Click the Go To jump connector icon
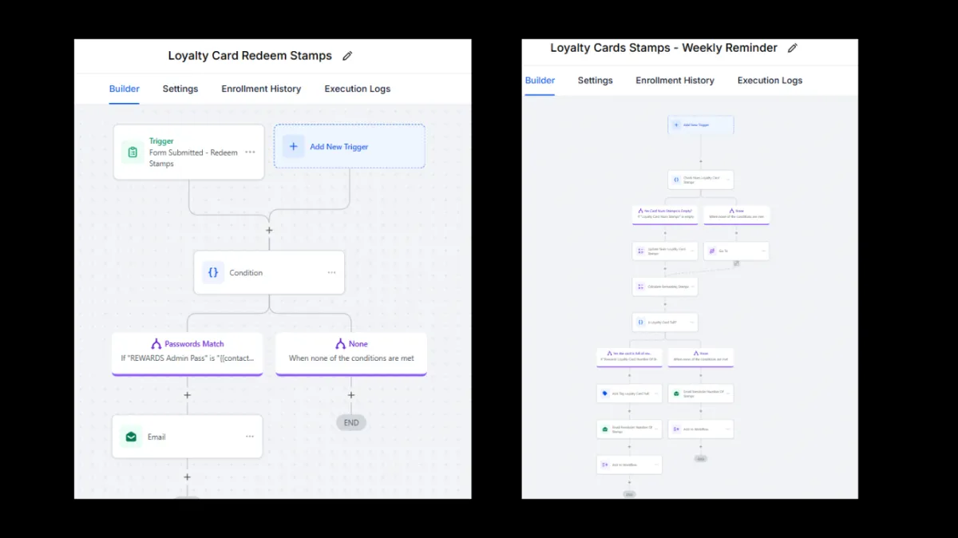958x538 pixels. (737, 263)
